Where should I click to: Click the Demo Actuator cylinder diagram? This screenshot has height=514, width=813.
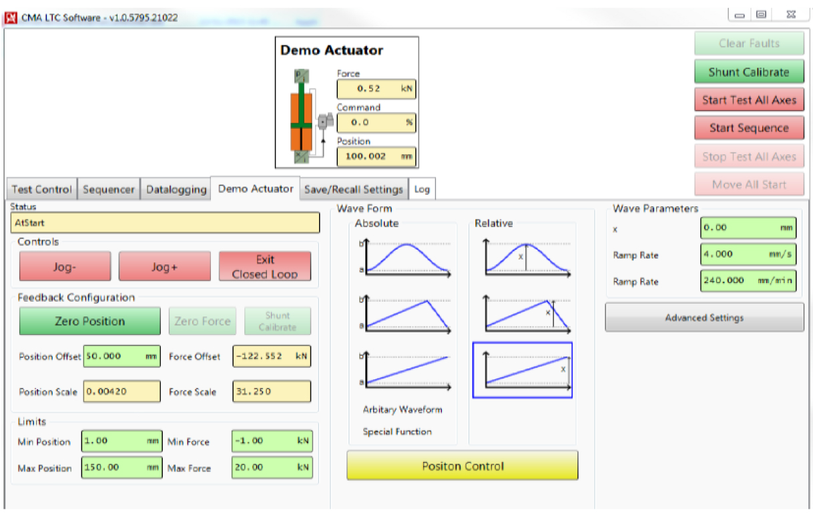coord(302,116)
